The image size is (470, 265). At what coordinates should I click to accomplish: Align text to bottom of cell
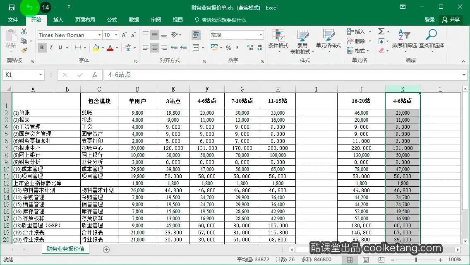pyautogui.click(x=164, y=35)
